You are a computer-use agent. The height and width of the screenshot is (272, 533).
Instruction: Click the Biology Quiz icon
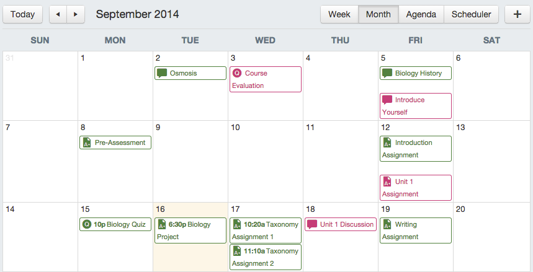click(87, 224)
